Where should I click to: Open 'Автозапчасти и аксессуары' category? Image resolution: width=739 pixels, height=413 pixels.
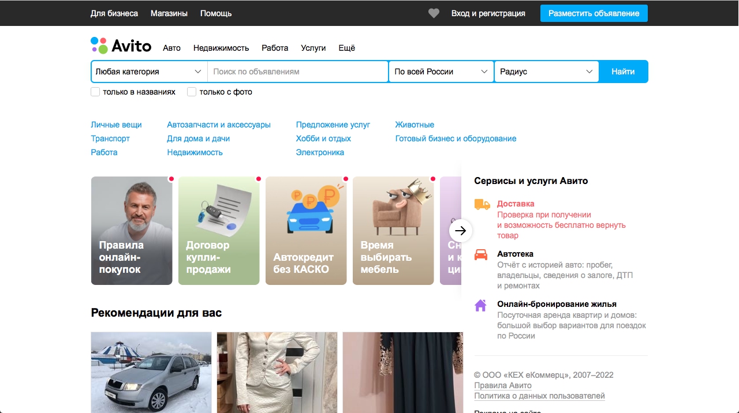tap(219, 125)
